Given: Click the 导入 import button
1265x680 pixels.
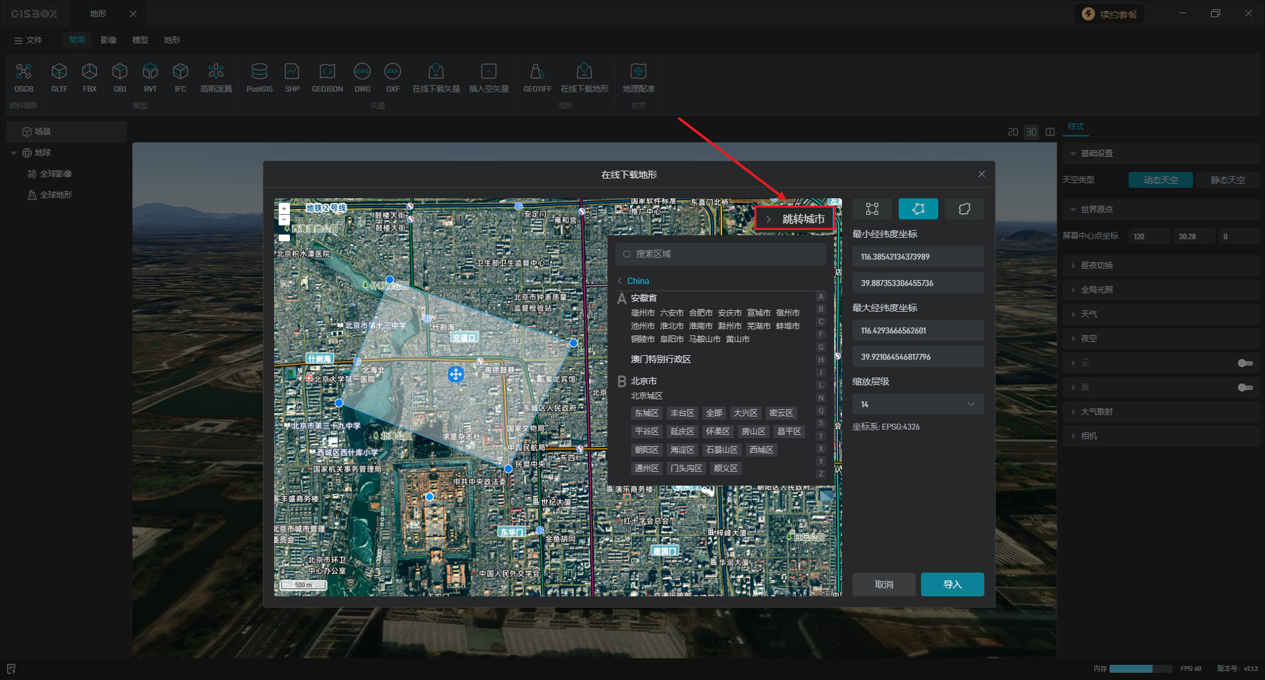Looking at the screenshot, I should (x=952, y=584).
